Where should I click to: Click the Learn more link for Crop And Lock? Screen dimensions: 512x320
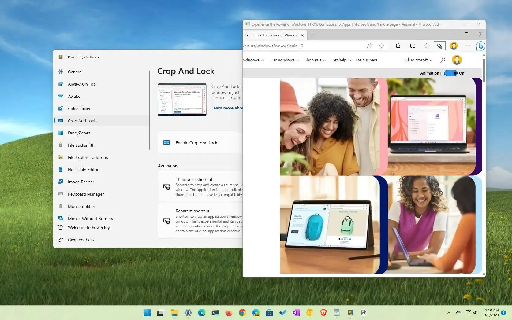pos(227,108)
